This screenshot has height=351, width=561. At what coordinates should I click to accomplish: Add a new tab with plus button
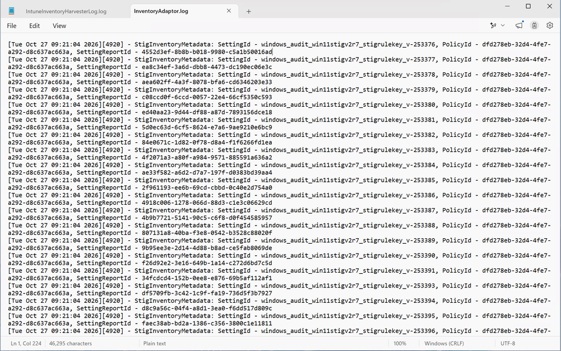click(249, 11)
